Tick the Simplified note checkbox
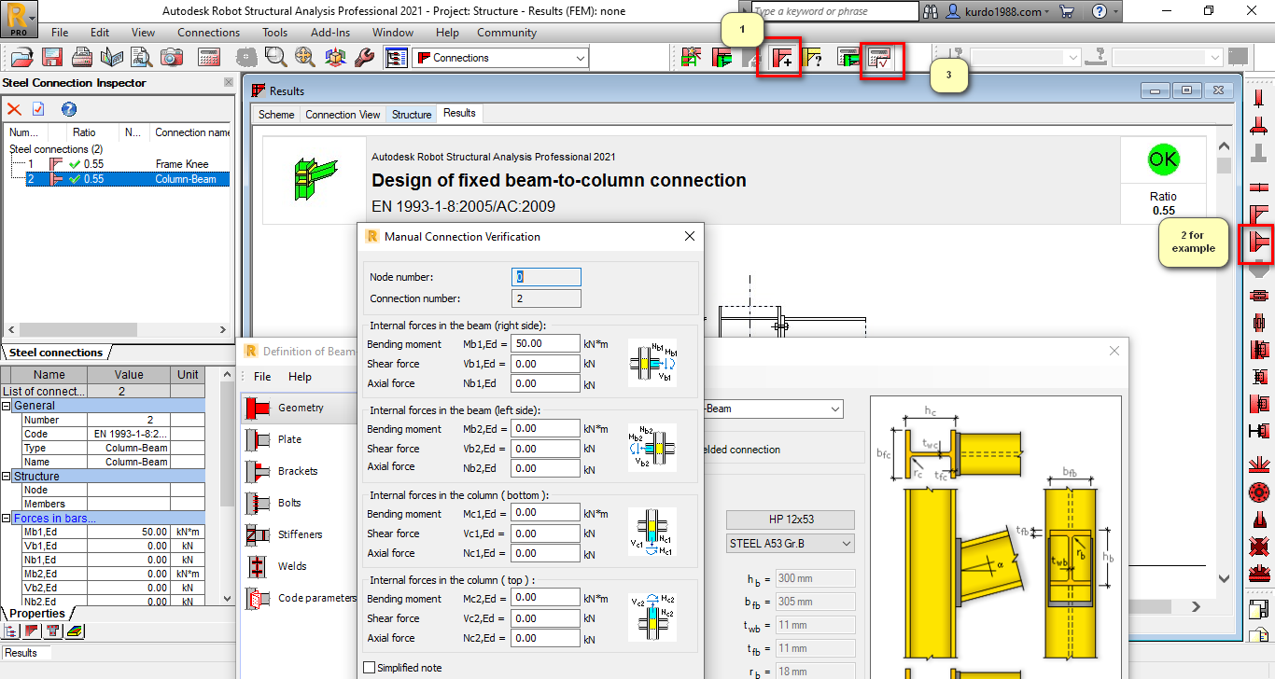The width and height of the screenshot is (1275, 679). coord(369,668)
